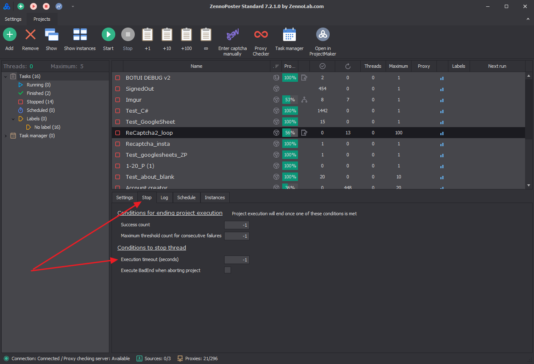Open the Instances tab
The height and width of the screenshot is (364, 534).
tap(215, 197)
